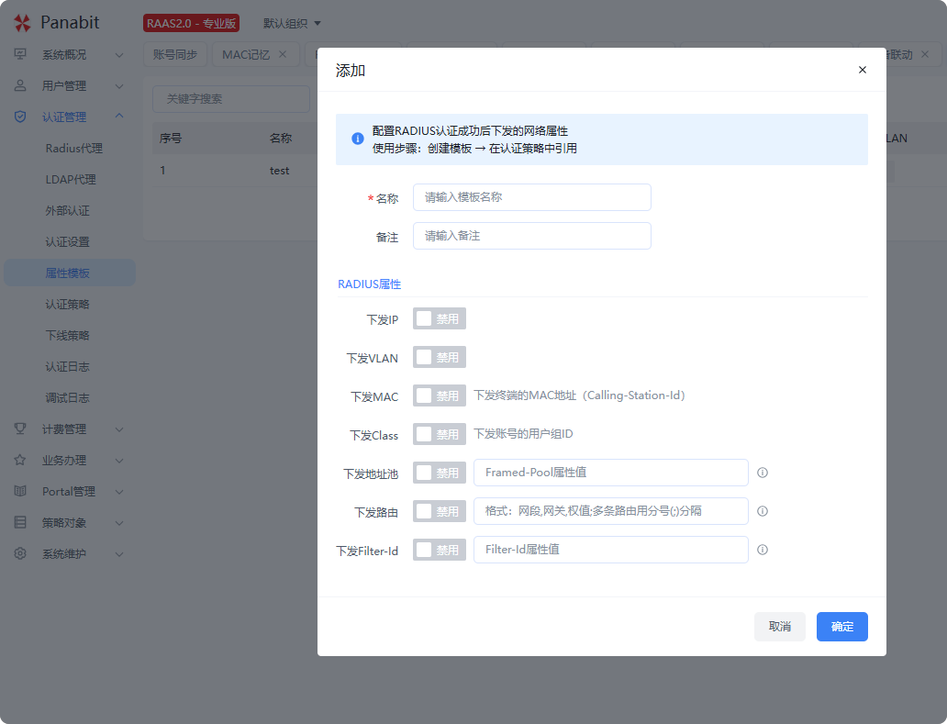Select 认证策略 in the sidebar
Viewport: 947px width, 724px height.
67,305
